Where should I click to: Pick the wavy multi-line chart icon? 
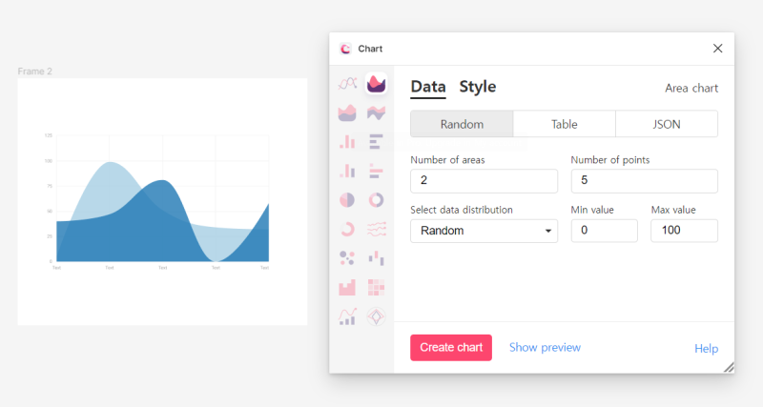click(376, 229)
